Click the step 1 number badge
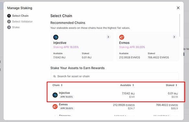 (9, 16)
